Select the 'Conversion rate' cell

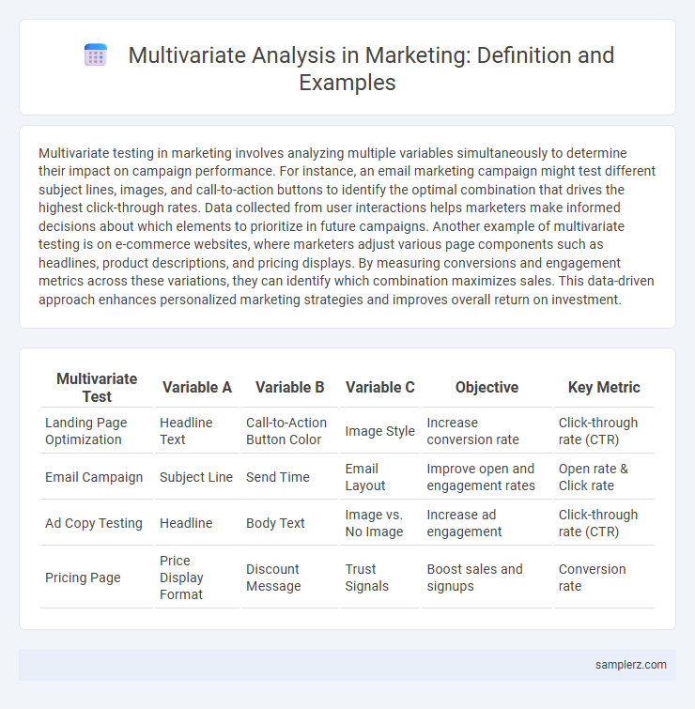(604, 577)
